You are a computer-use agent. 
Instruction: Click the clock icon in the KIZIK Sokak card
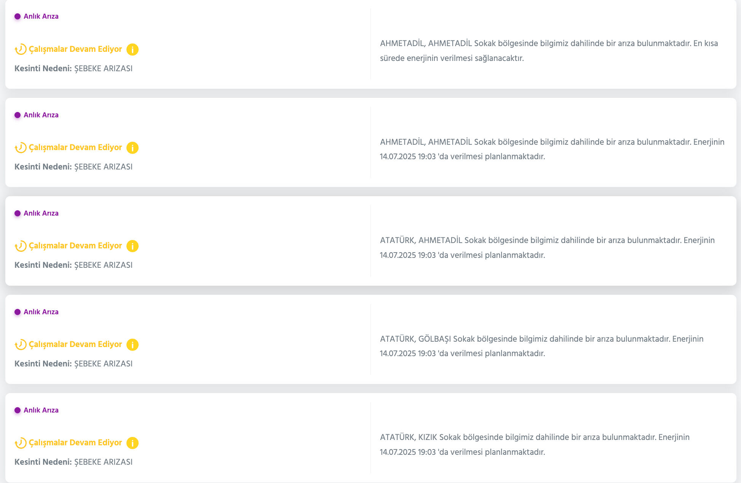pos(21,443)
